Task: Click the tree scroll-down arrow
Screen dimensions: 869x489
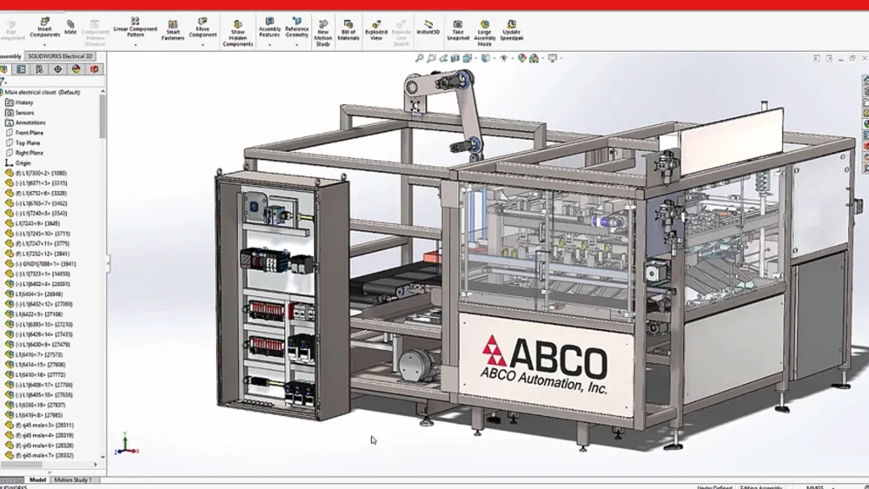Action: click(x=103, y=458)
